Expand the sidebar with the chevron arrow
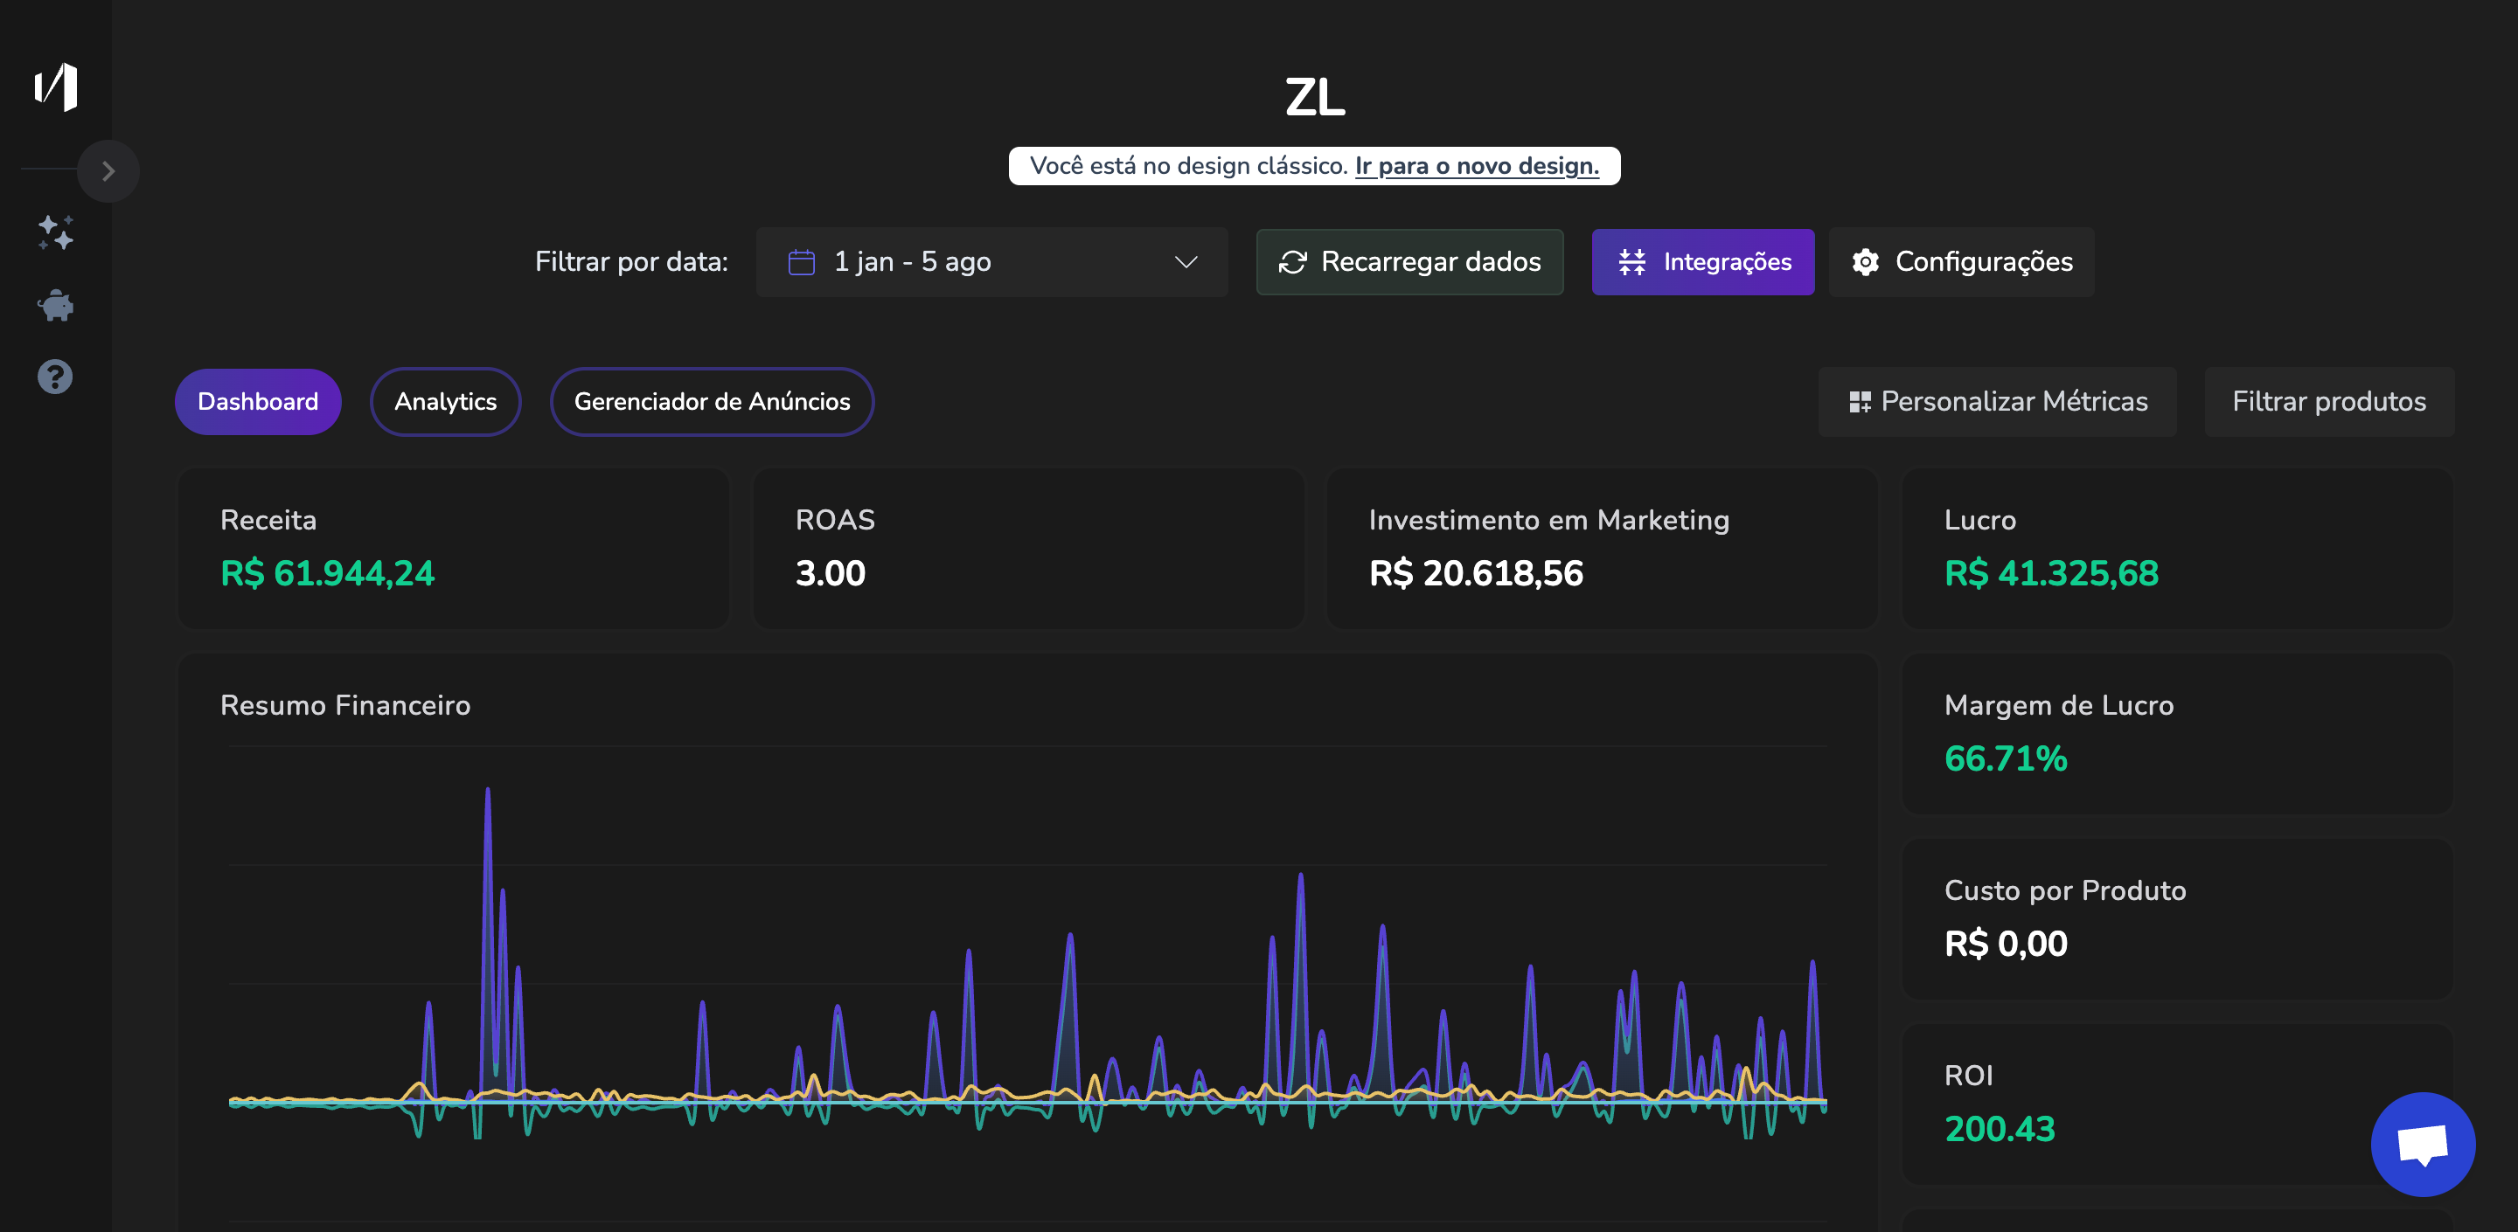This screenshot has height=1232, width=2518. [108, 170]
